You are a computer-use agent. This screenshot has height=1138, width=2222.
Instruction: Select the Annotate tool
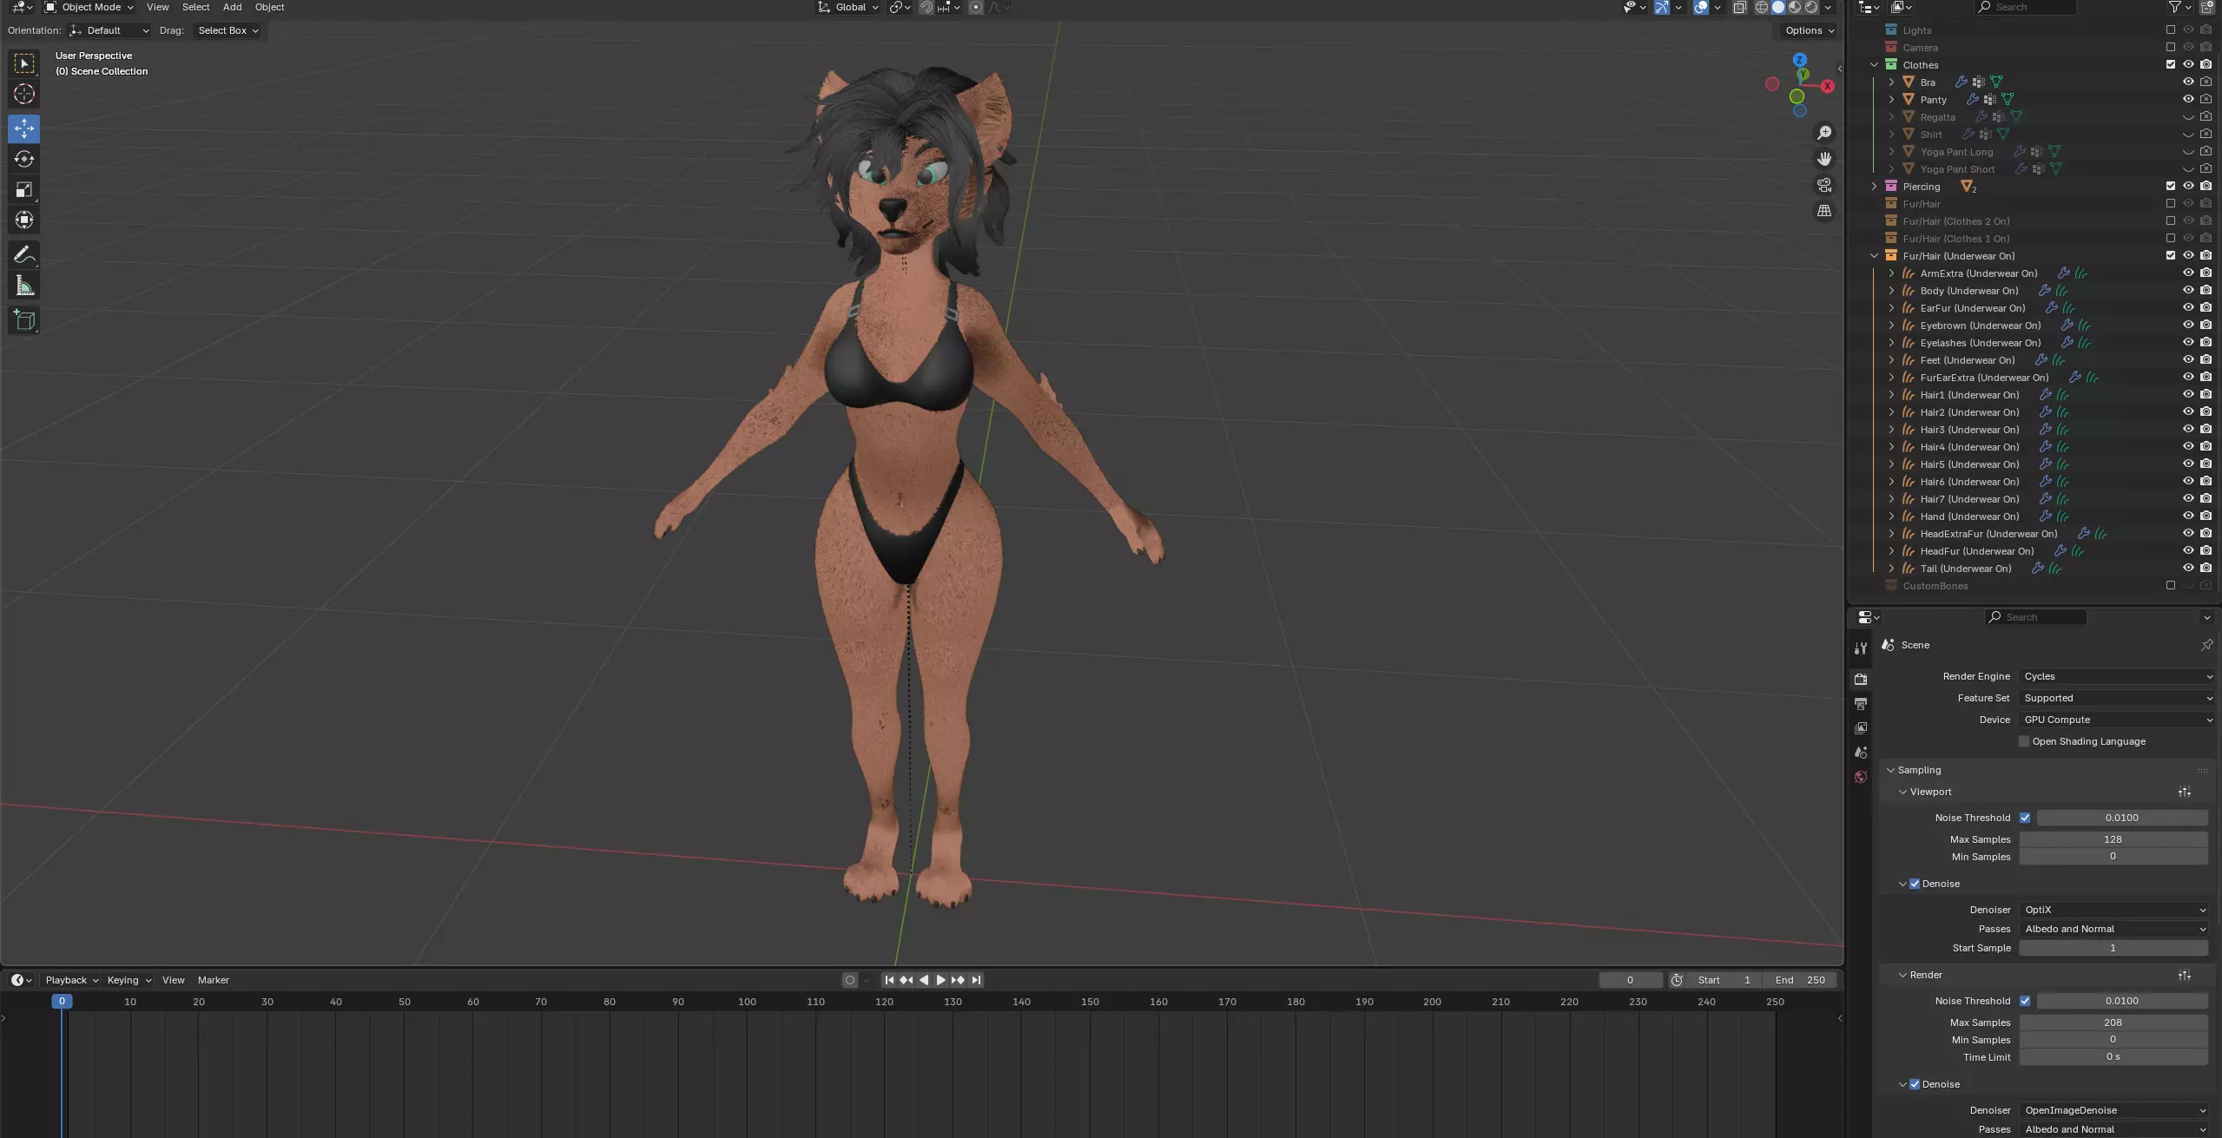click(24, 254)
